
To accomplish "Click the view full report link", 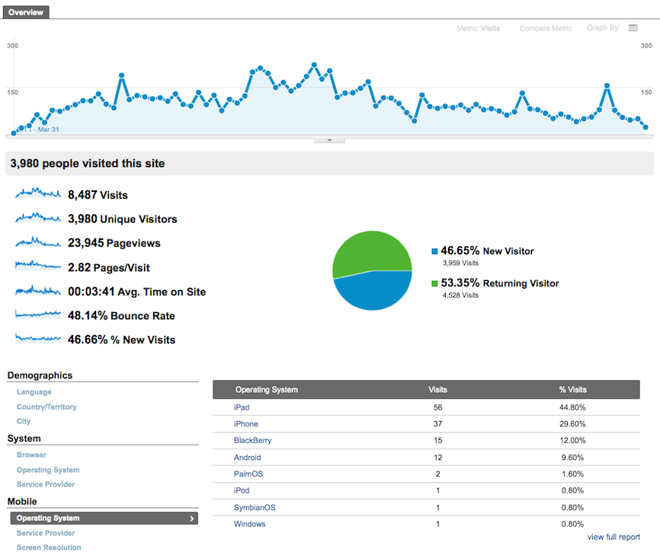I will pos(613,537).
